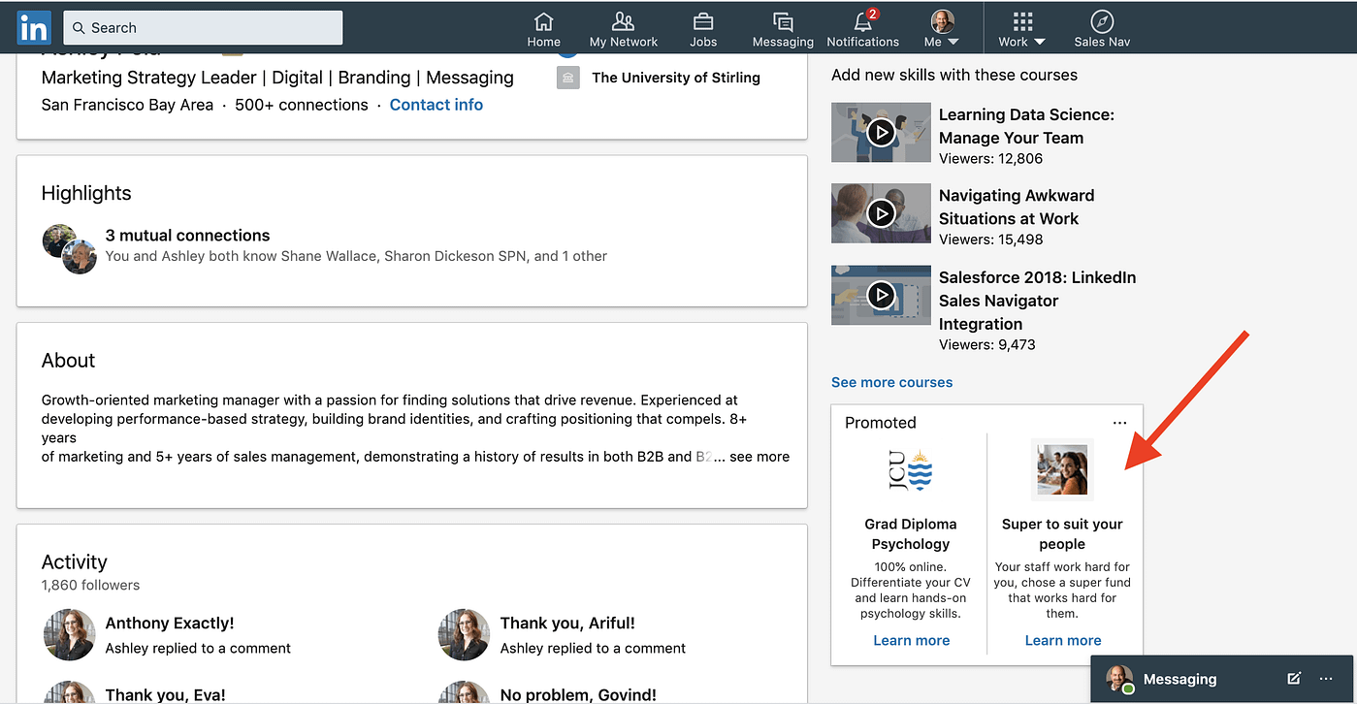Click The University of Stirling

point(676,78)
